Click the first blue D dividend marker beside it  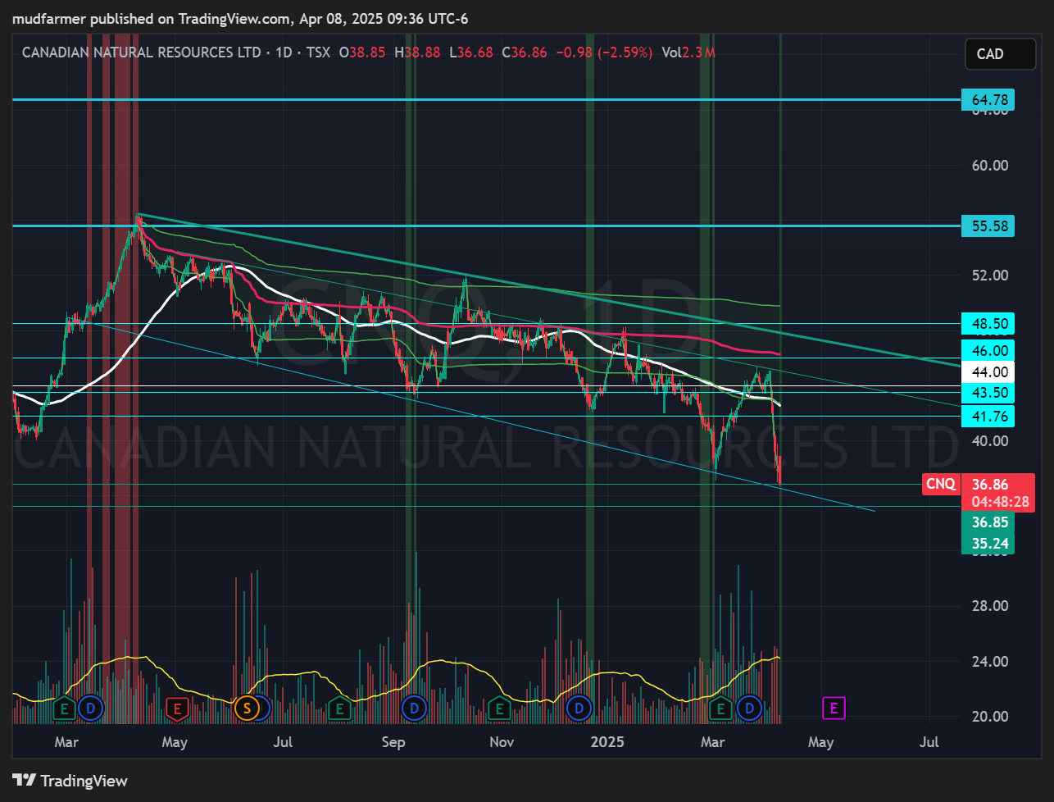91,708
